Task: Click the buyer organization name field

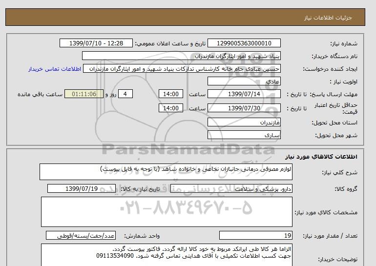Action: coord(181,56)
